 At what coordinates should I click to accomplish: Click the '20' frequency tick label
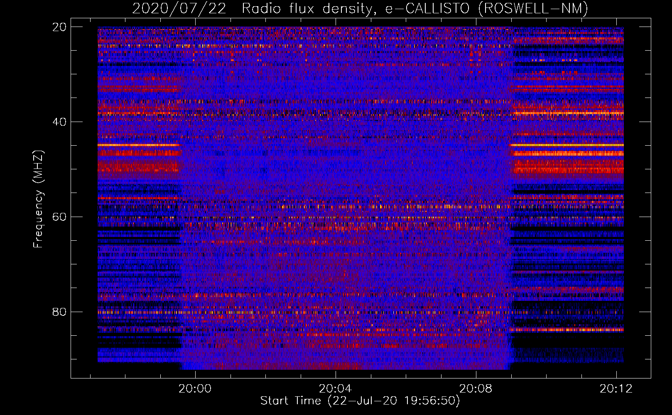[59, 27]
